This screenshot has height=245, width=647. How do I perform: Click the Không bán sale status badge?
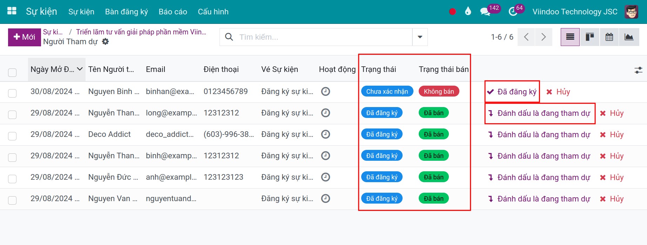coord(439,92)
